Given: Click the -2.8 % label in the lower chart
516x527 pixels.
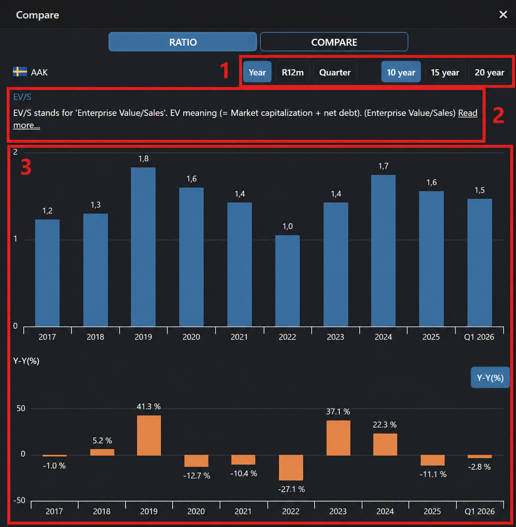Looking at the screenshot, I should (x=479, y=467).
